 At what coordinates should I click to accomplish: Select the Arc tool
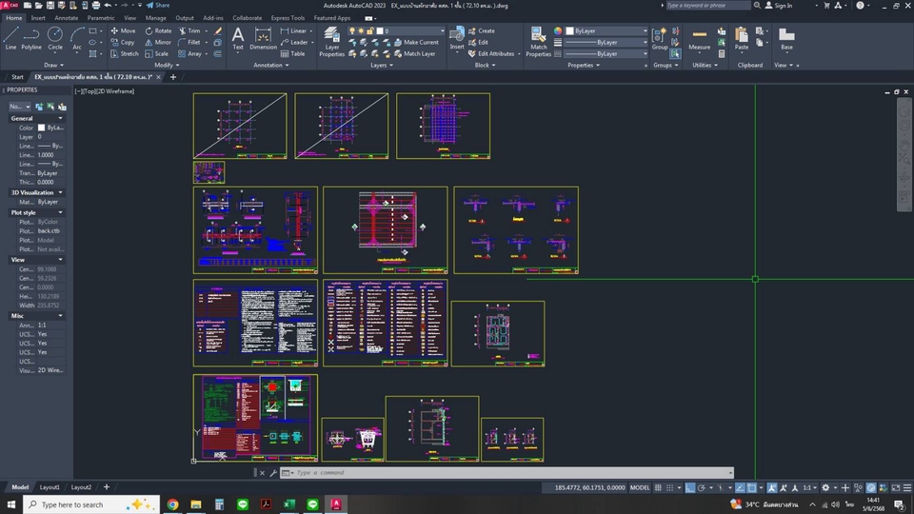[77, 38]
